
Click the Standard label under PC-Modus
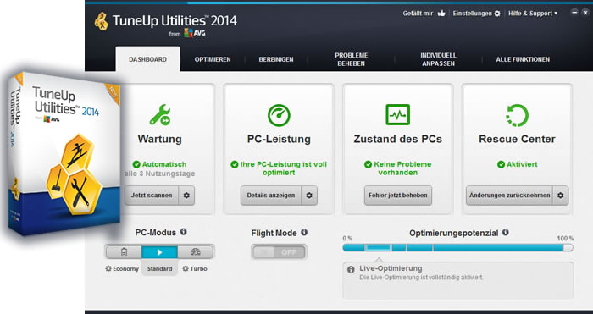(x=159, y=268)
